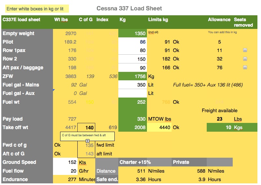Select the fwd limit value cell 135
261x185 pixels.
tap(86, 145)
